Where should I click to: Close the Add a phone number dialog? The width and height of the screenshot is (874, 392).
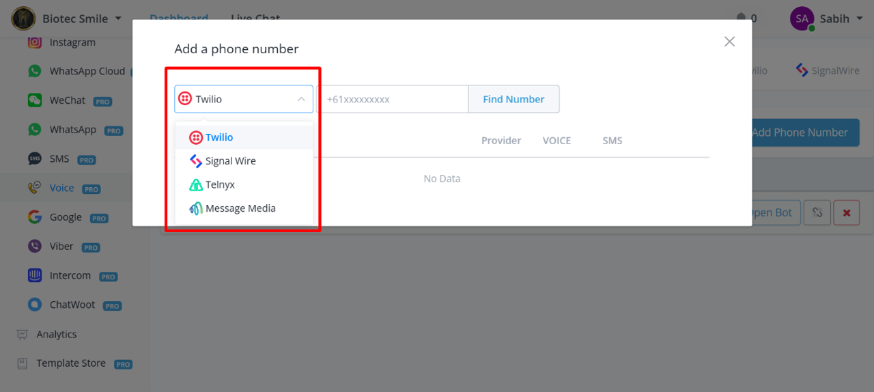point(729,42)
